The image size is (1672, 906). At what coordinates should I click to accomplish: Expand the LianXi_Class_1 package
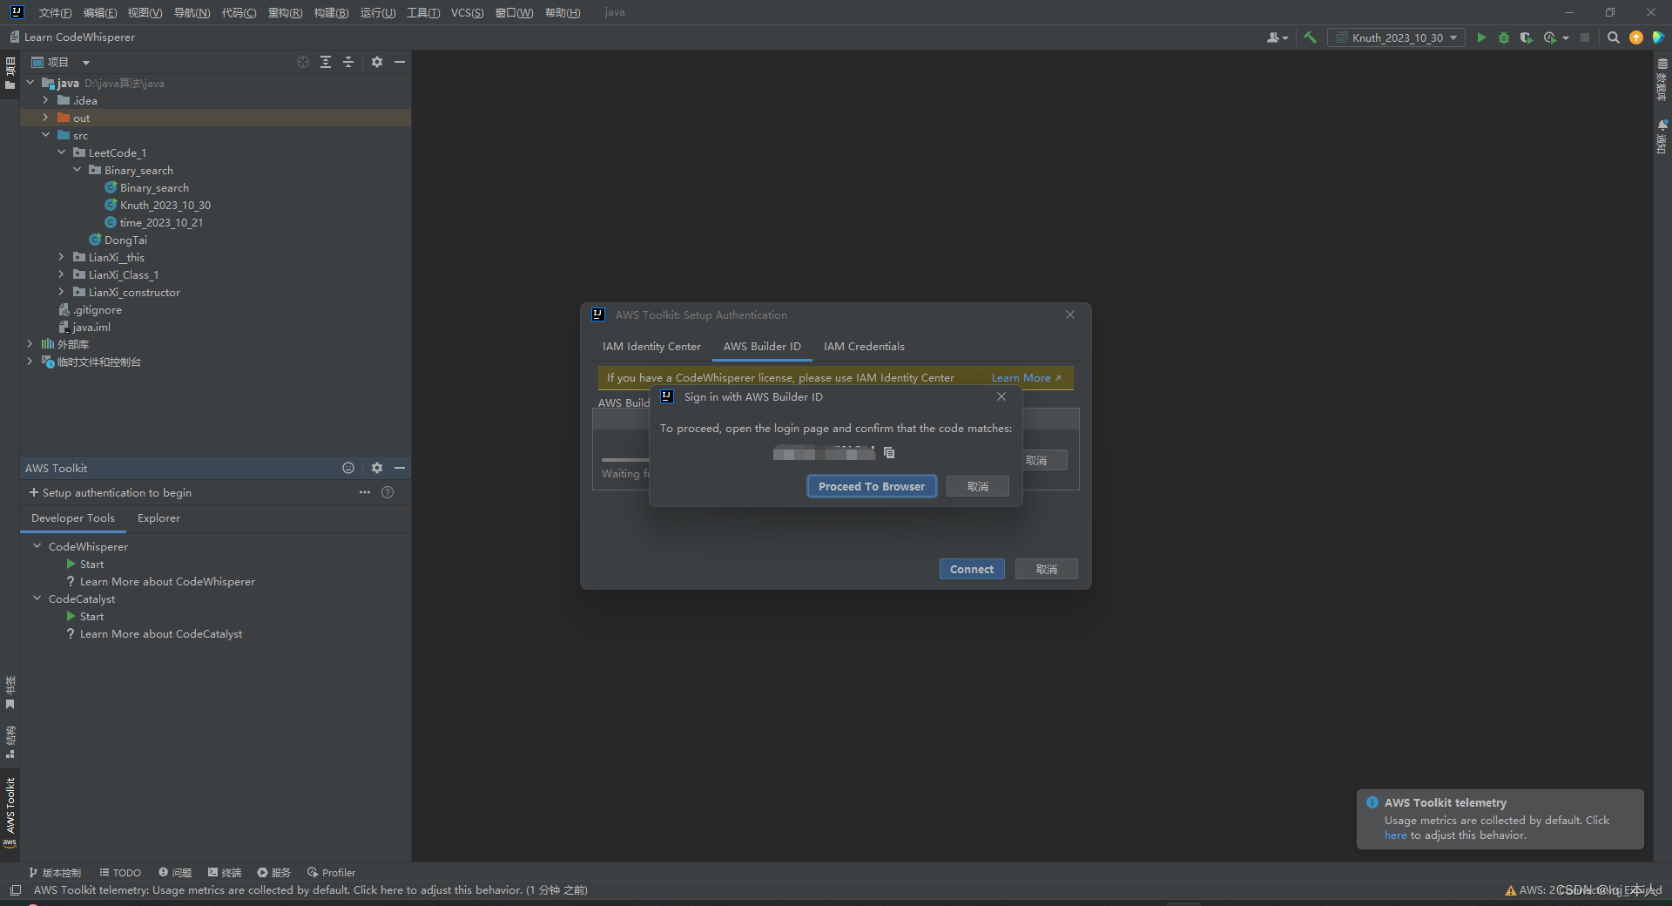point(61,274)
